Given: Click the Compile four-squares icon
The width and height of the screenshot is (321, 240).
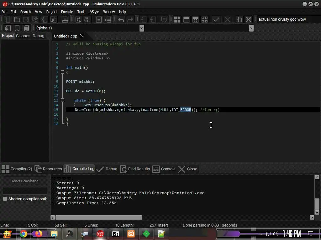Looking at the screenshot, I should click(177, 20).
